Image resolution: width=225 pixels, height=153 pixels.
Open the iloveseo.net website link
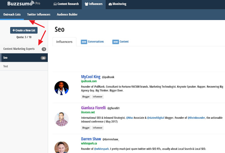(x=88, y=113)
